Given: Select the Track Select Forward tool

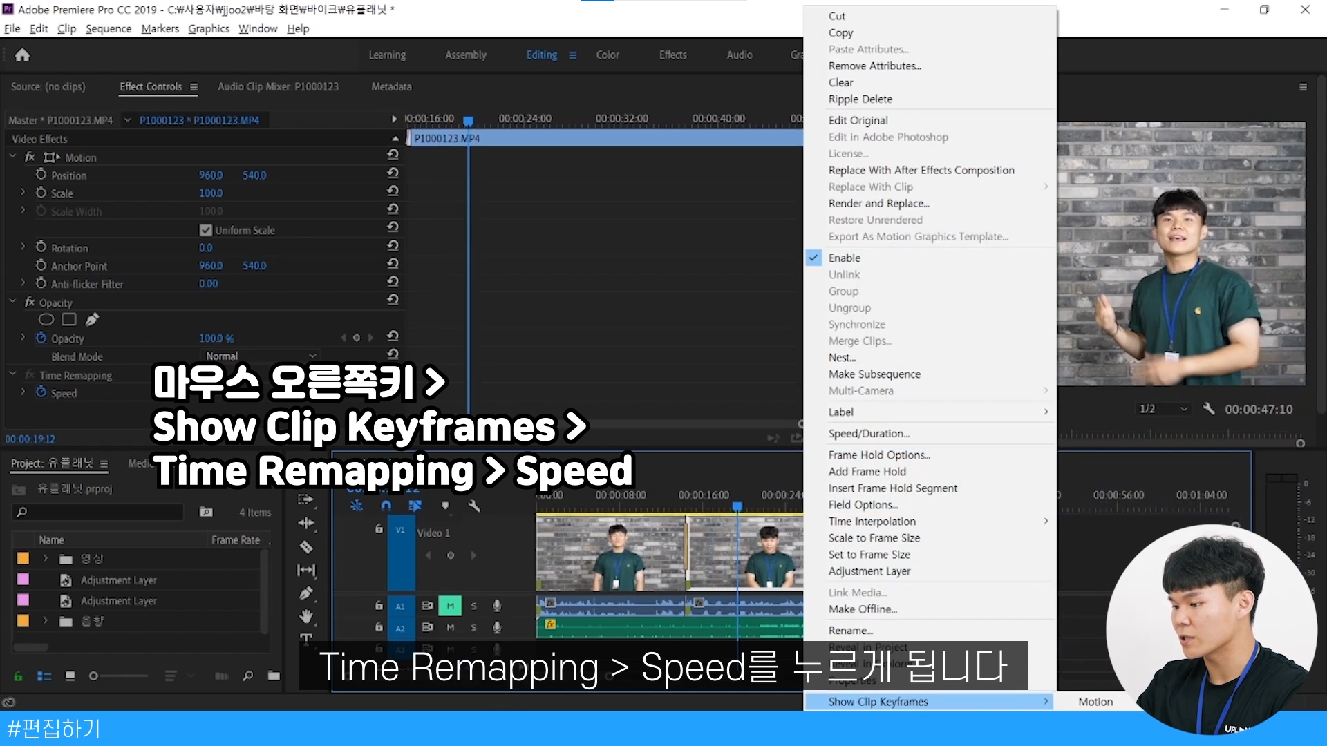Looking at the screenshot, I should coord(306,499).
